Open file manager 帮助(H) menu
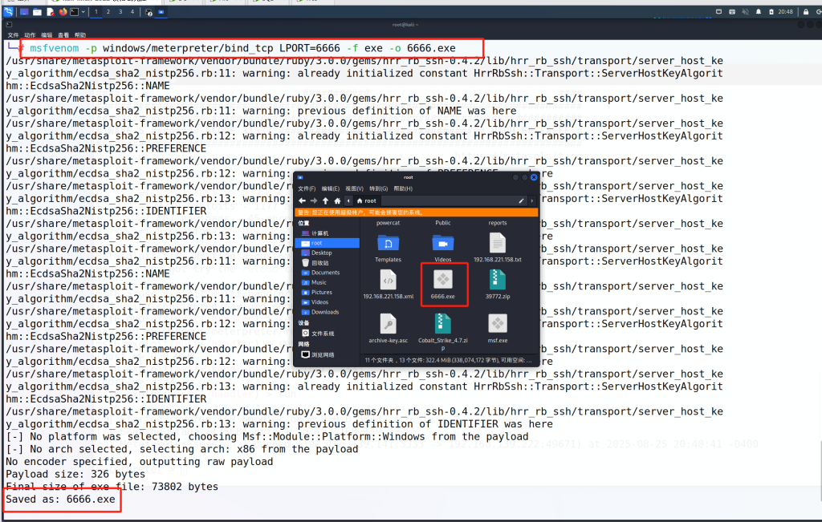 click(403, 188)
